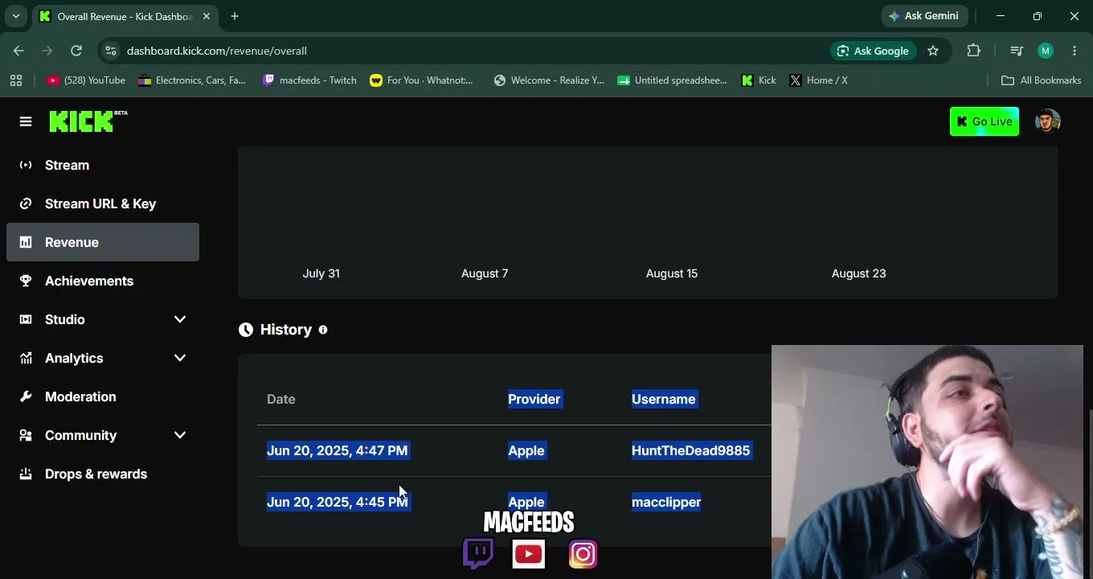Screen dimensions: 1093x579
Task: Click the August 15 chart axis label
Action: click(672, 273)
